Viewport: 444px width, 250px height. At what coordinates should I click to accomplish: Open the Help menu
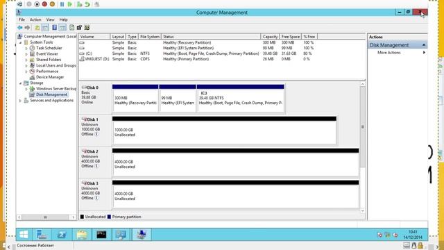click(63, 19)
